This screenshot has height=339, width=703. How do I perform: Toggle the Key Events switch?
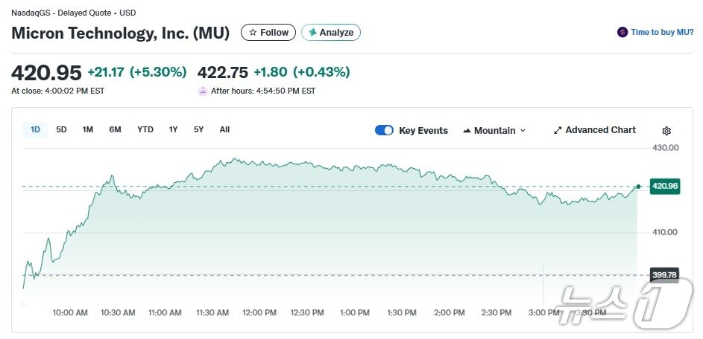[x=384, y=130]
